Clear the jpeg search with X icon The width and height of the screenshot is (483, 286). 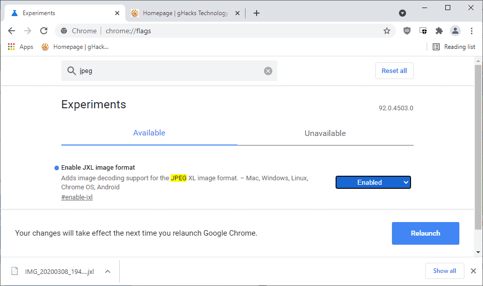[268, 71]
